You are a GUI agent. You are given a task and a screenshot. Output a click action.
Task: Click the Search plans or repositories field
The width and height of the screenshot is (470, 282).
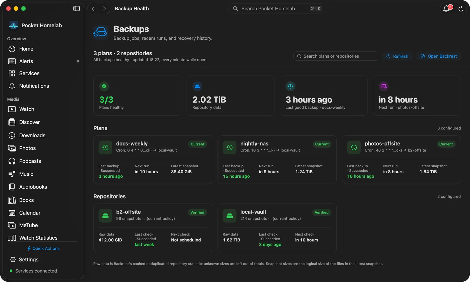(x=336, y=56)
